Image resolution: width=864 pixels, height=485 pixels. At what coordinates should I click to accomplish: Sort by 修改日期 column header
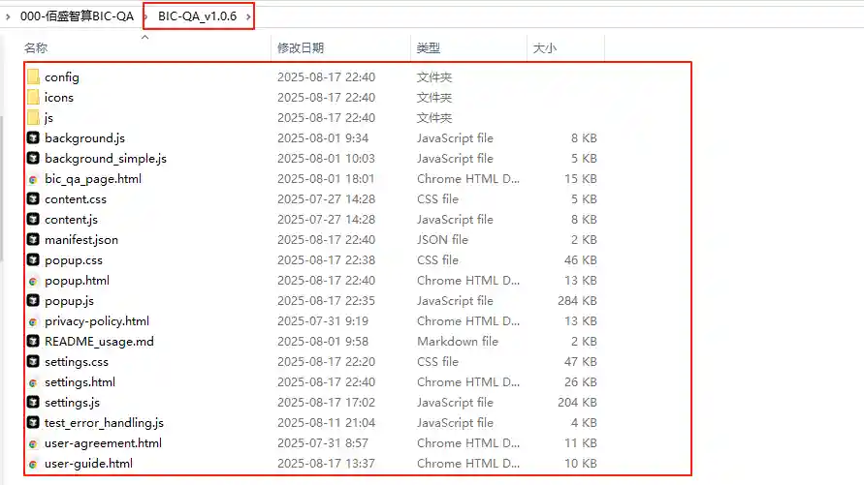coord(301,47)
